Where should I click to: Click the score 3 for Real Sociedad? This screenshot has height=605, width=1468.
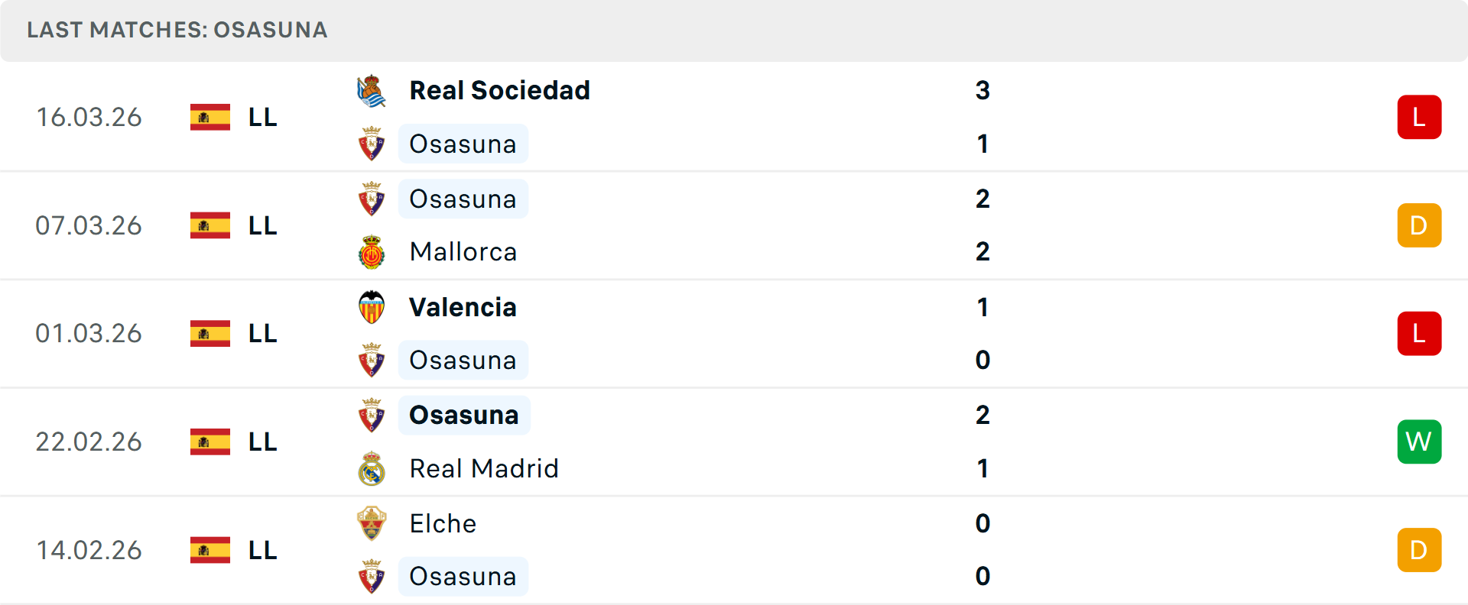(983, 89)
